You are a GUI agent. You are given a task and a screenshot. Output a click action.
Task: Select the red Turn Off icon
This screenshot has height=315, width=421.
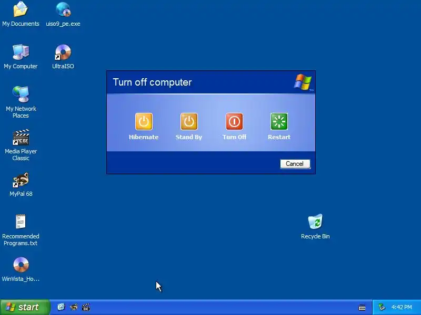coord(234,121)
